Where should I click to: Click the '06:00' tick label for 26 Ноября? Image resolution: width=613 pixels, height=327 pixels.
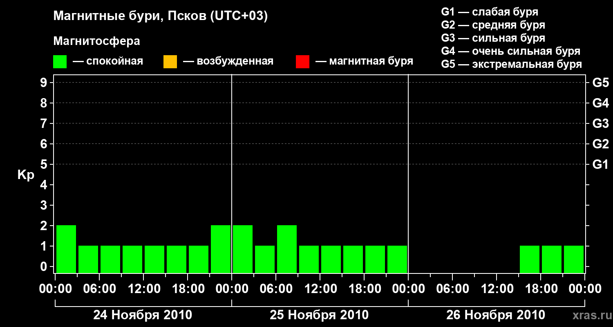coord(452,289)
